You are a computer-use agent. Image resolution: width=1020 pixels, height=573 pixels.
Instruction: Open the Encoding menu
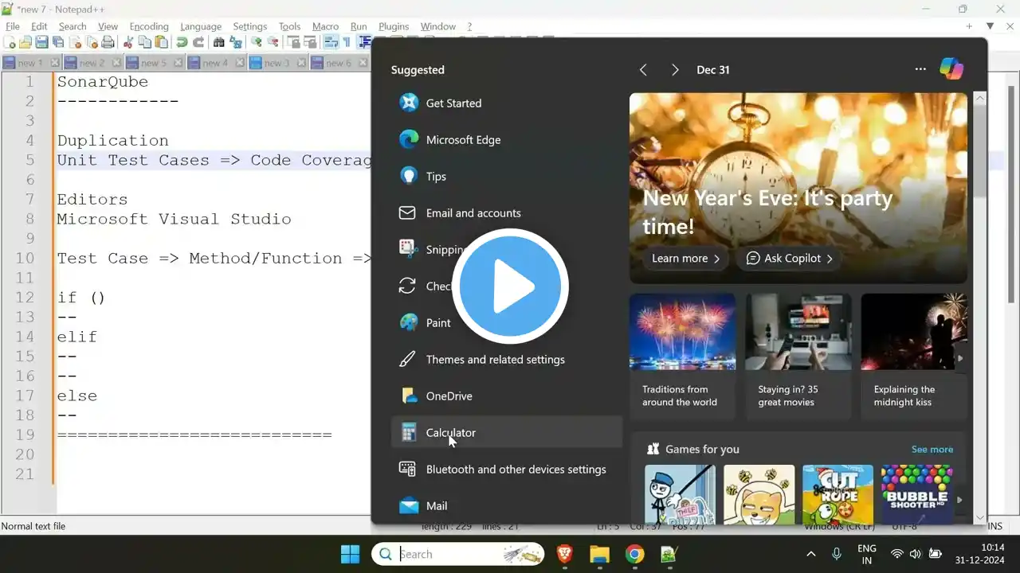point(148,26)
